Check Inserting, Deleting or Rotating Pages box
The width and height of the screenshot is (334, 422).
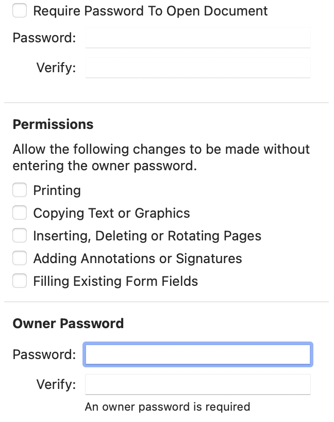(20, 236)
